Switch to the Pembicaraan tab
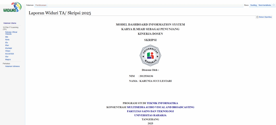The image size is (276, 125). [41, 5]
